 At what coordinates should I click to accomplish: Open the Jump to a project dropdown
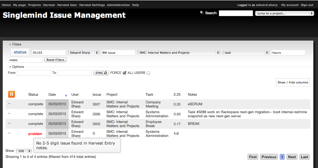point(284,13)
